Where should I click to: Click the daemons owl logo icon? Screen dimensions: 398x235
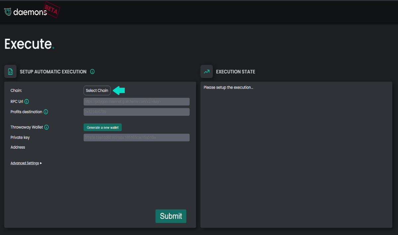click(x=8, y=12)
